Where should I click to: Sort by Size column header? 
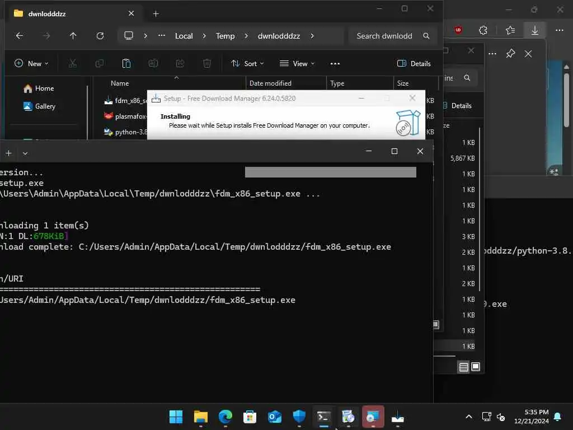403,83
